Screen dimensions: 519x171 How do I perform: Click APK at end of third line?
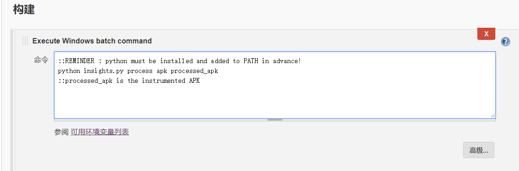(194, 81)
